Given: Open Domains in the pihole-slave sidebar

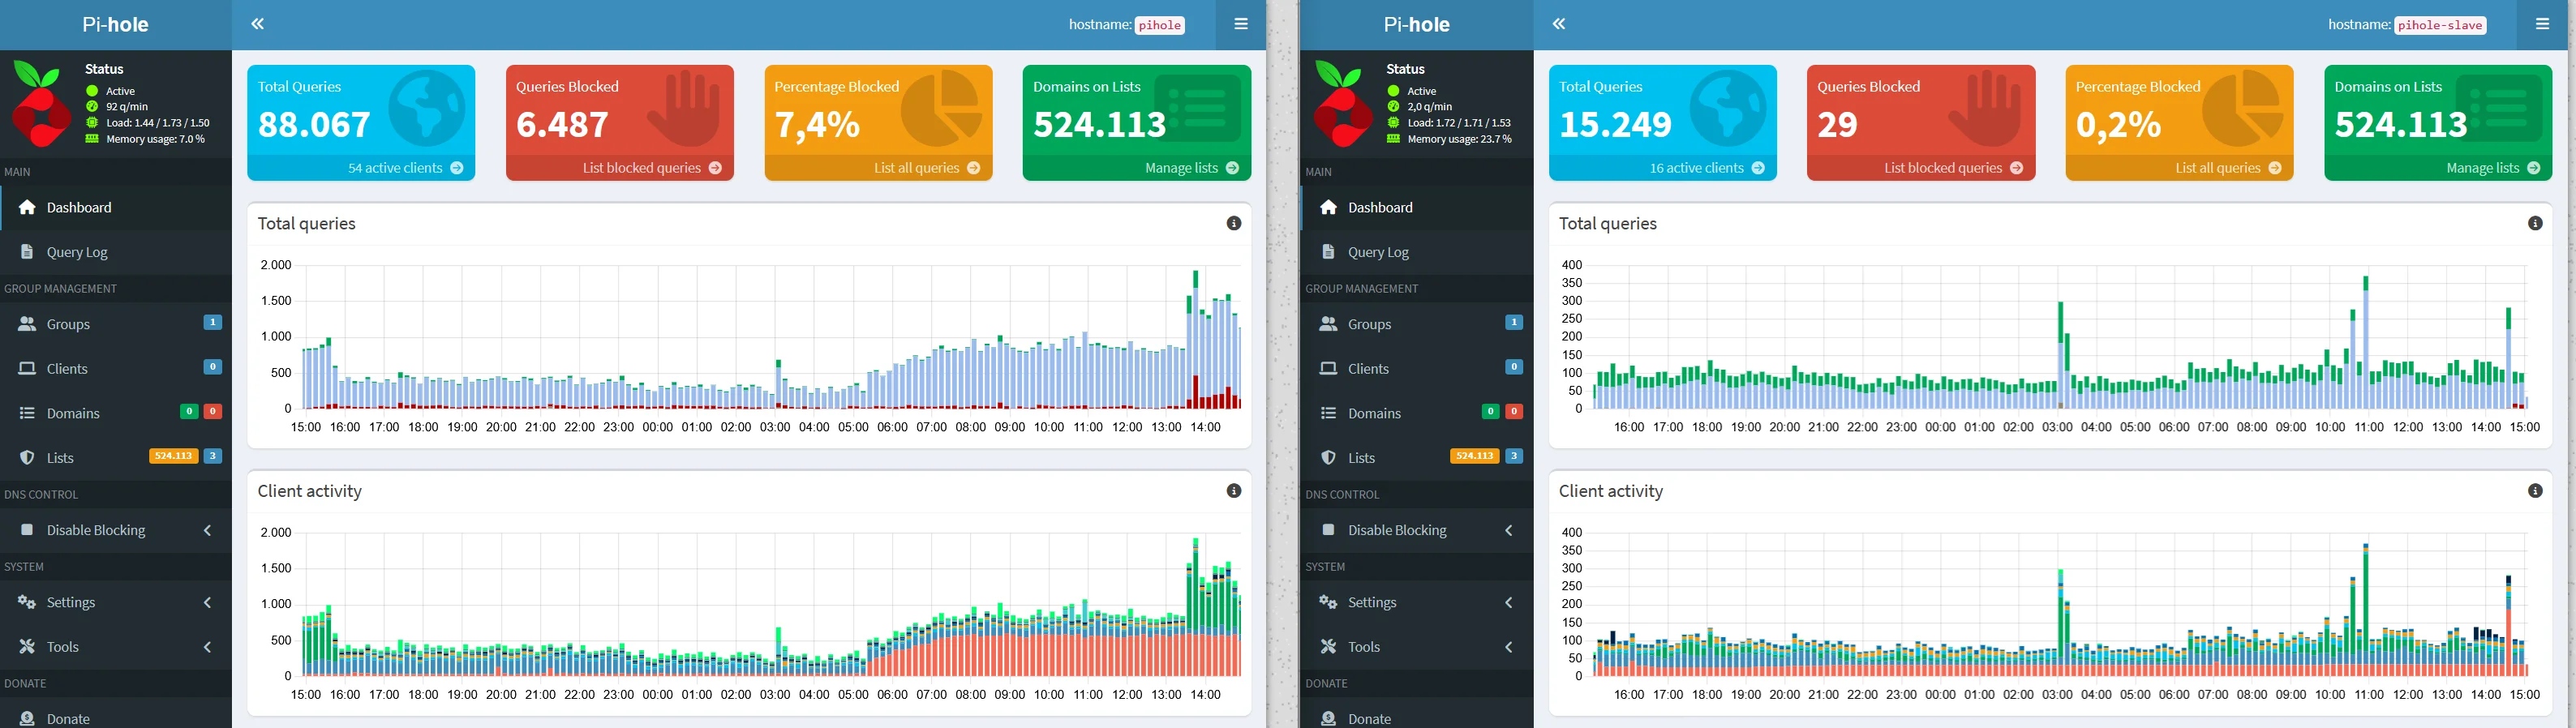Looking at the screenshot, I should point(1417,413).
